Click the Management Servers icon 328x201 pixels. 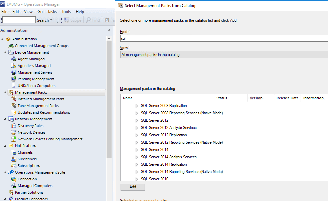14,72
